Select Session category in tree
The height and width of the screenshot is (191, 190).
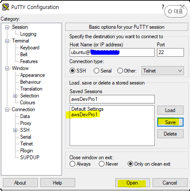(x=20, y=27)
